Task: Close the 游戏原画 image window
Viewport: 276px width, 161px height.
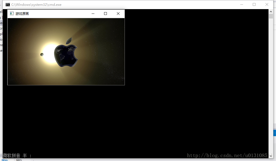Action: 118,14
